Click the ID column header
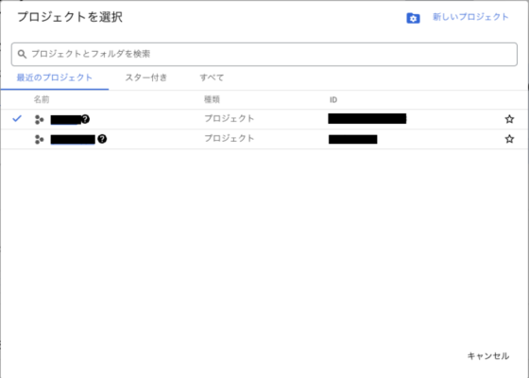Viewport: 529px width, 378px height. 333,100
